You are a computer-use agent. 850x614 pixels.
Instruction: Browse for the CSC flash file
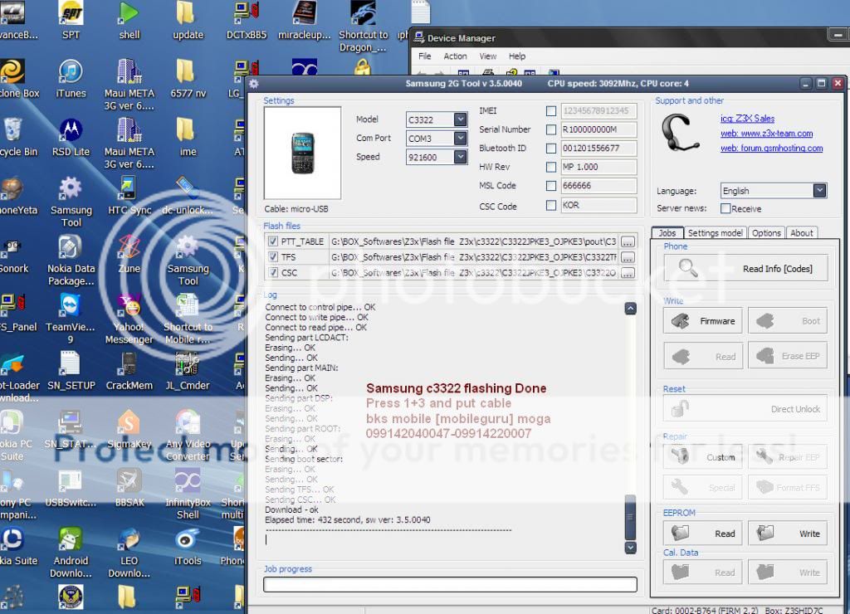(x=628, y=273)
